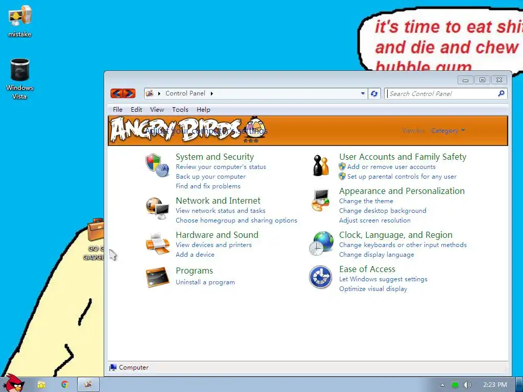Open the Edit menu
This screenshot has height=392, width=523.
pyautogui.click(x=136, y=109)
